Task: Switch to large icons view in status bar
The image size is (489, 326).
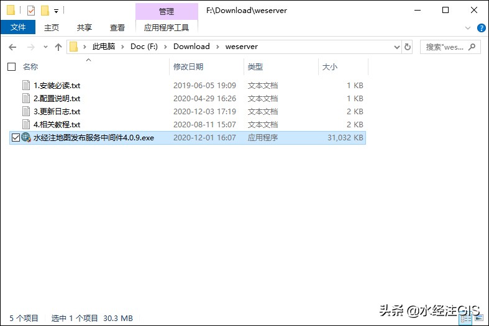Action: 478,318
